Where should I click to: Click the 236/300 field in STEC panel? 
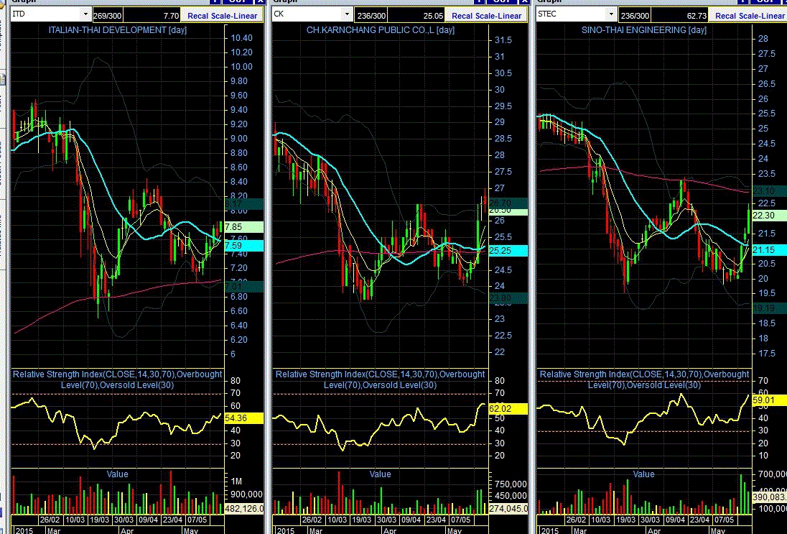click(x=635, y=16)
